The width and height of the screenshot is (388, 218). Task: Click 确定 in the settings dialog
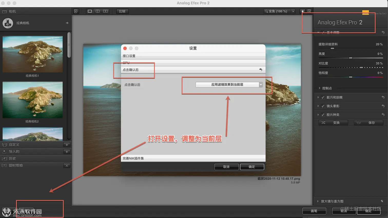point(252,167)
